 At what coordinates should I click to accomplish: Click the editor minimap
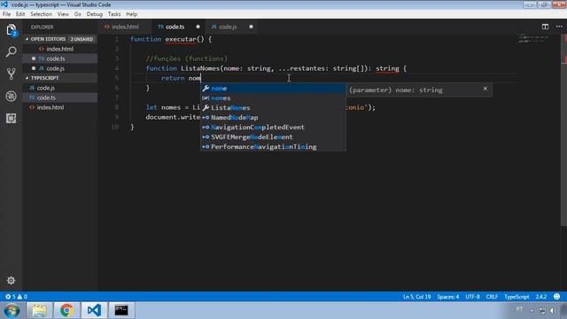534,39
